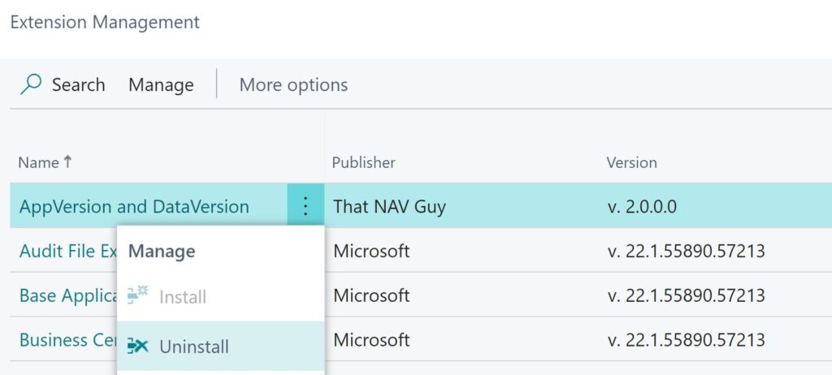This screenshot has width=832, height=375.
Task: Click the Uninstall icon in Manage menu
Action: tap(138, 347)
